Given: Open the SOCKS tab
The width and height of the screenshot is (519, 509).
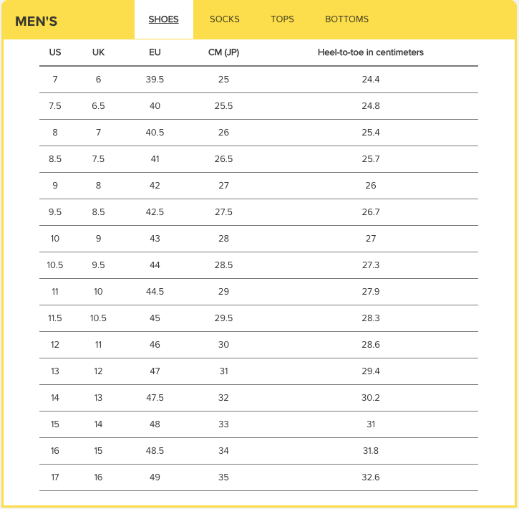Looking at the screenshot, I should [225, 19].
